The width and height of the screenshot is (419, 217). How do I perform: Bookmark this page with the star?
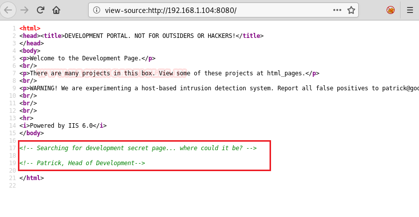tap(351, 10)
